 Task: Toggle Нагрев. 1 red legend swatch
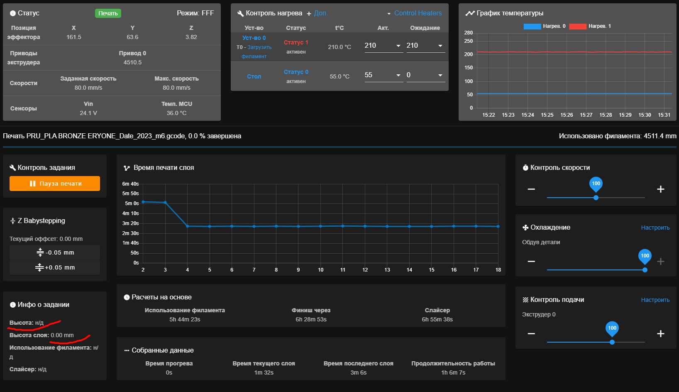click(577, 26)
